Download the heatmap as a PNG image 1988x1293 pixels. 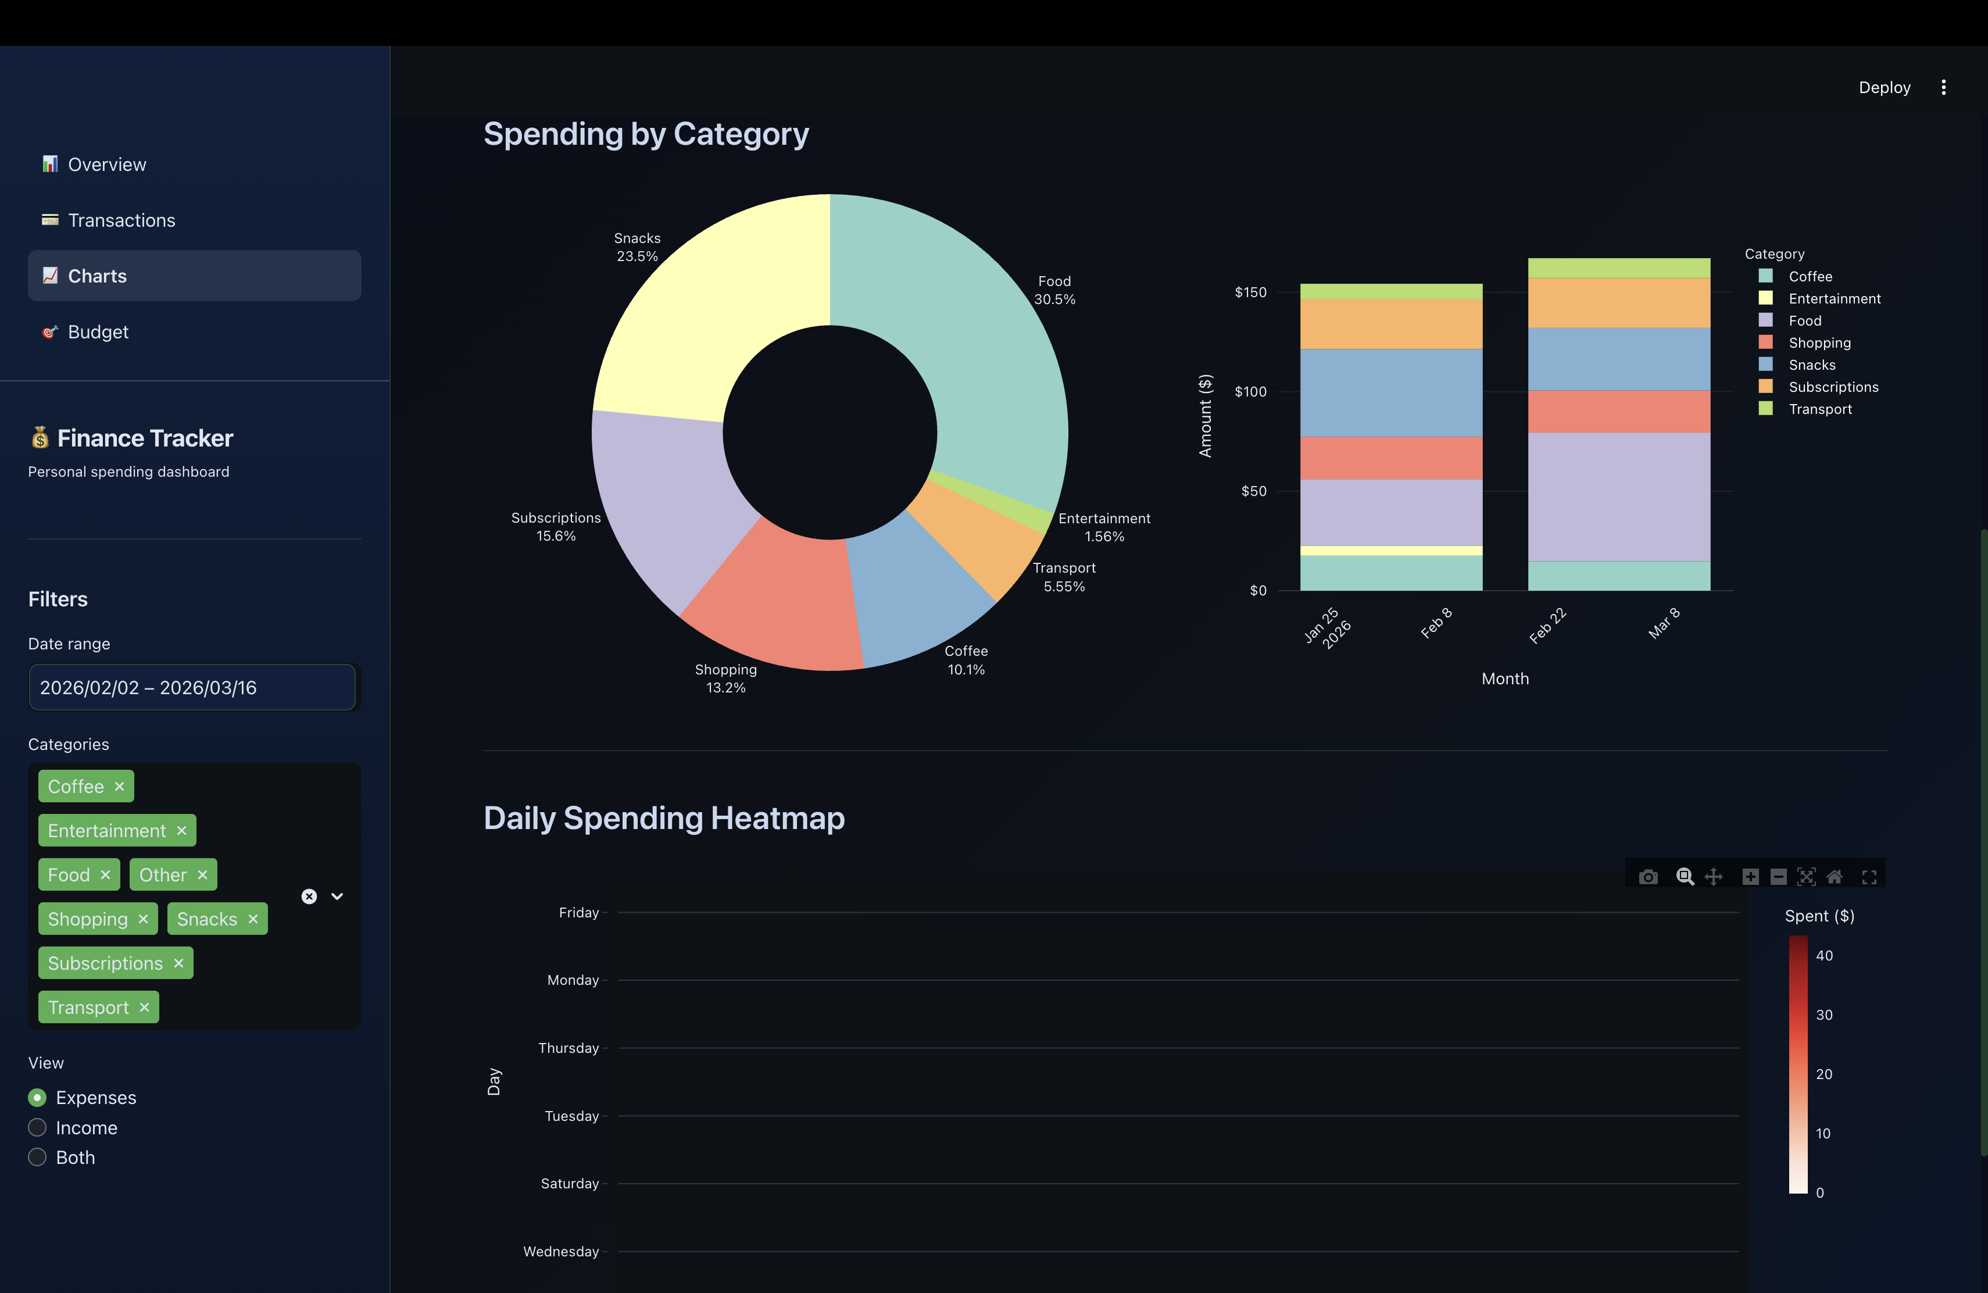pos(1648,877)
